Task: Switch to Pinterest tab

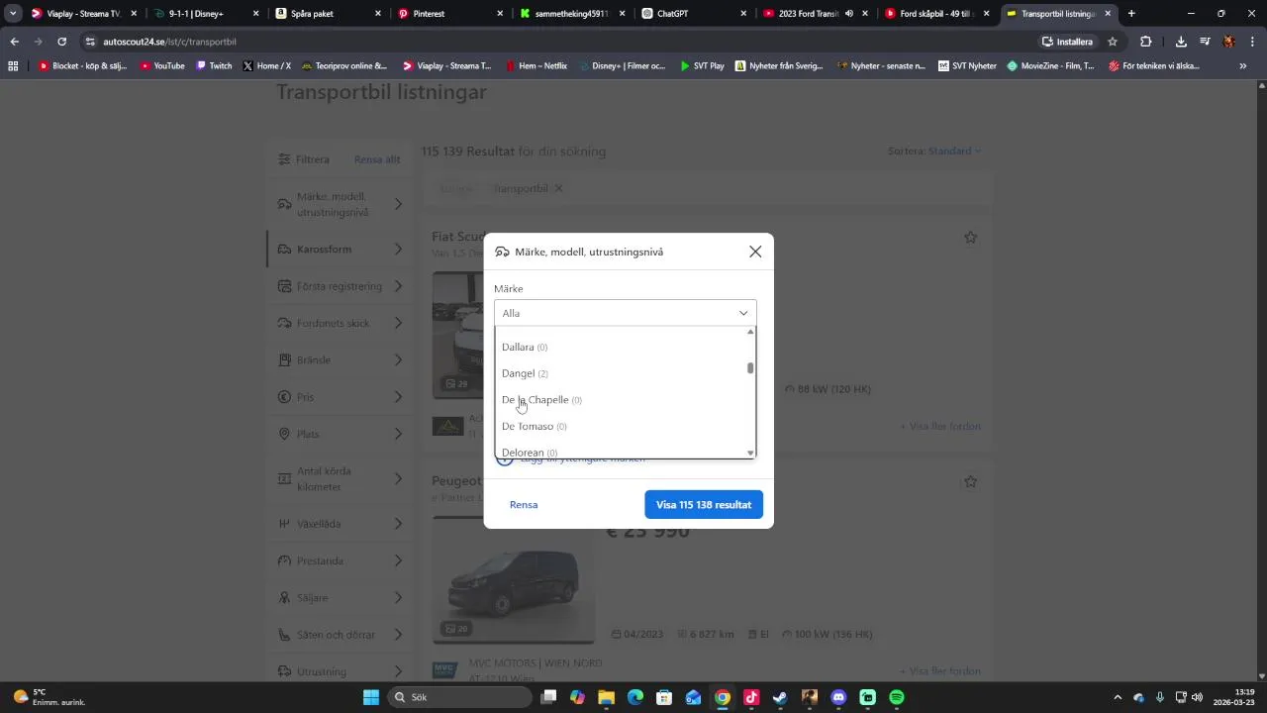Action: [448, 14]
